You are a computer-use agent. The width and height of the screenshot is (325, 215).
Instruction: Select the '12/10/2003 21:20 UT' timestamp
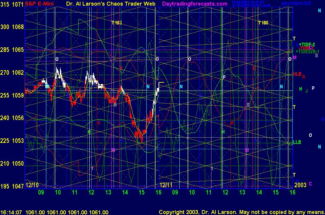point(248,2)
